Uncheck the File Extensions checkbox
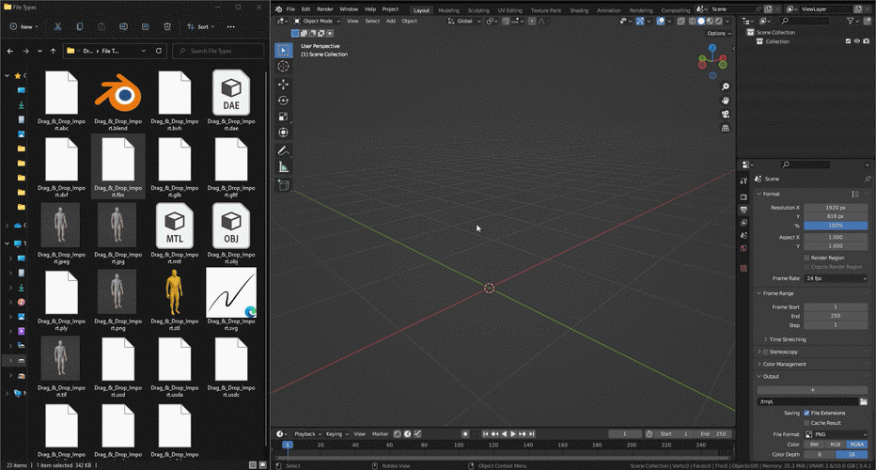The height and width of the screenshot is (470, 876). 806,413
